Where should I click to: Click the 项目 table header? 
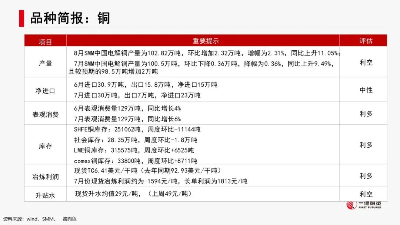[x=45, y=41]
